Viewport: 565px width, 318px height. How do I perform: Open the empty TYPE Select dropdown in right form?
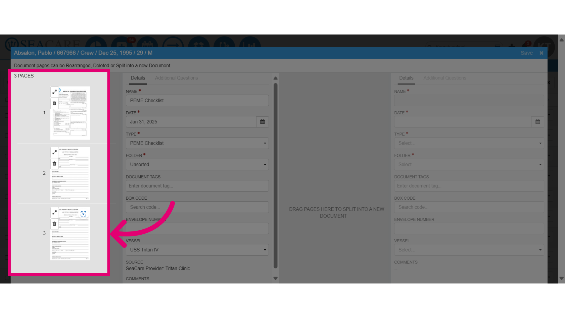tap(469, 143)
